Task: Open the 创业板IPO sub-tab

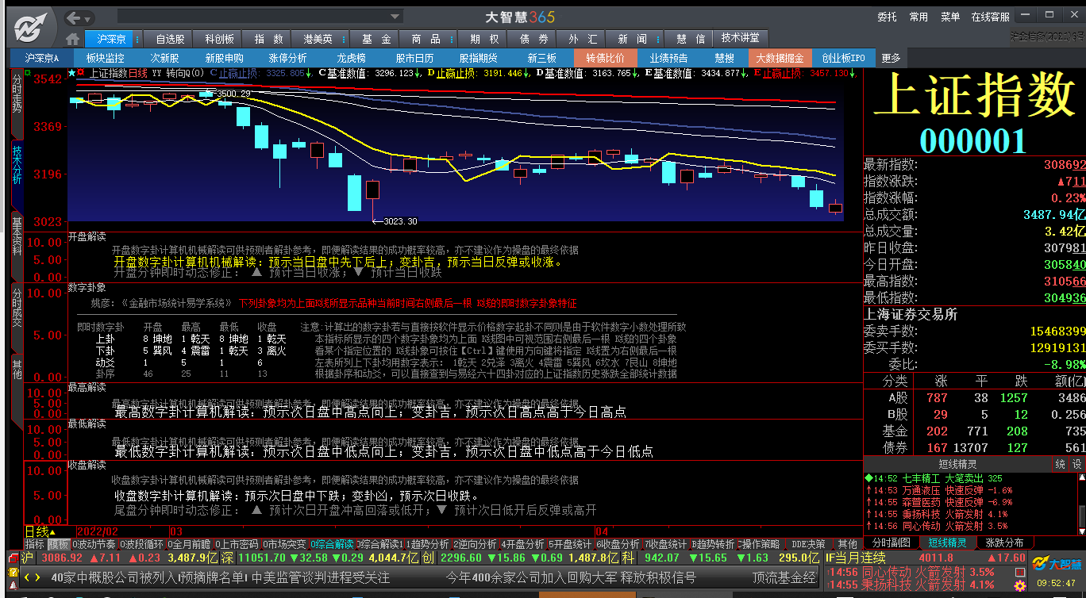Action: click(843, 58)
